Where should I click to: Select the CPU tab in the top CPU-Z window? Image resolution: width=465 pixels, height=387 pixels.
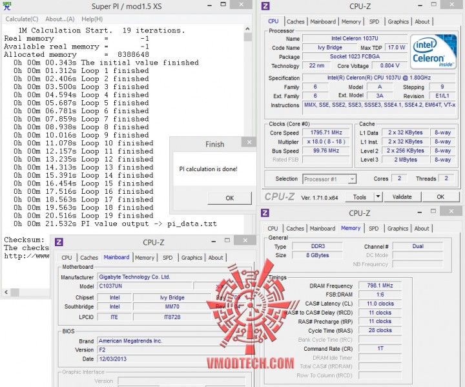(273, 21)
